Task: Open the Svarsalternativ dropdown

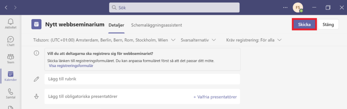Action: [198, 40]
